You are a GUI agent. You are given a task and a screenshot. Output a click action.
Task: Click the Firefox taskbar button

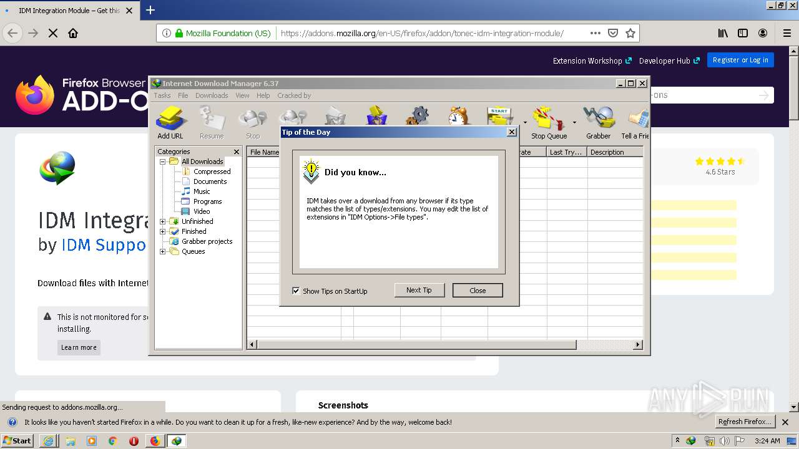tap(155, 441)
